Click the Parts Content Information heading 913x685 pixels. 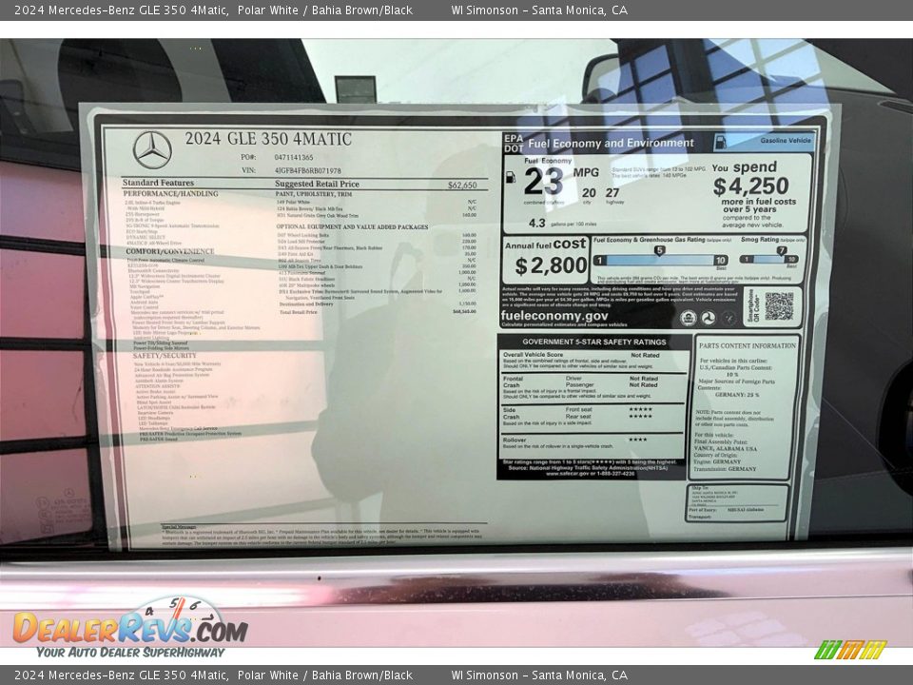pyautogui.click(x=748, y=346)
